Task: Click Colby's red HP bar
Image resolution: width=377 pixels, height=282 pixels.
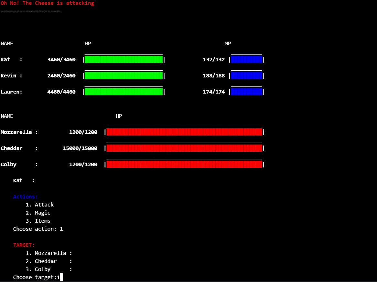Action: tap(184, 164)
